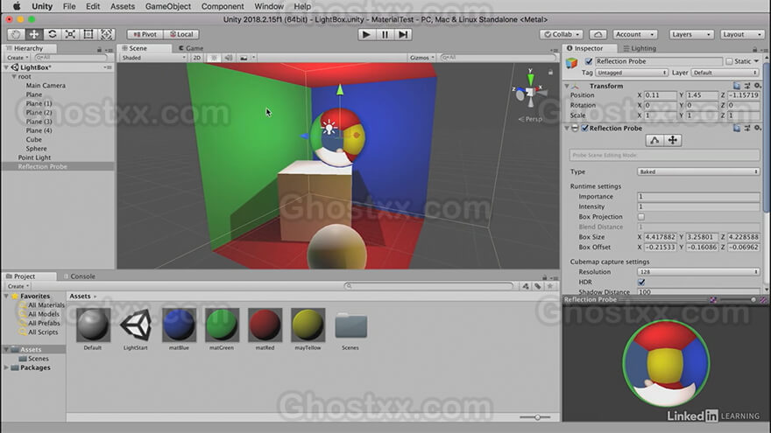Disable the Reflection Probe component checkbox
This screenshot has width=771, height=433.
pos(584,128)
